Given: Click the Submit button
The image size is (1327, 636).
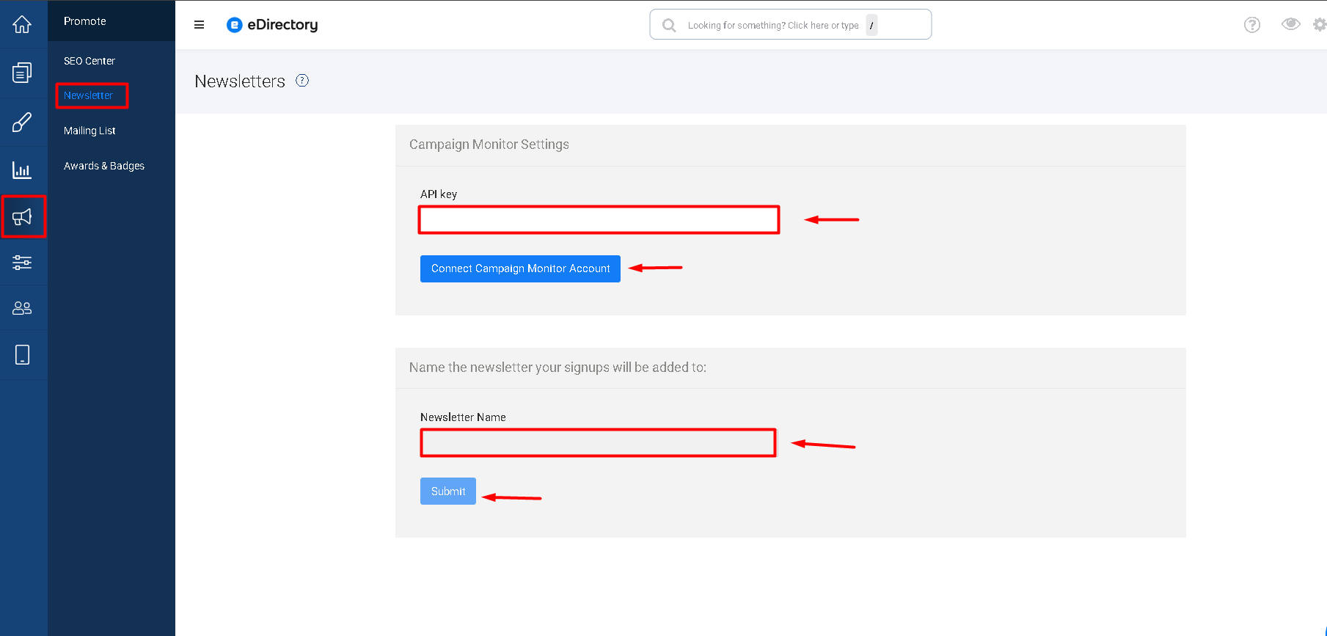Looking at the screenshot, I should [448, 491].
